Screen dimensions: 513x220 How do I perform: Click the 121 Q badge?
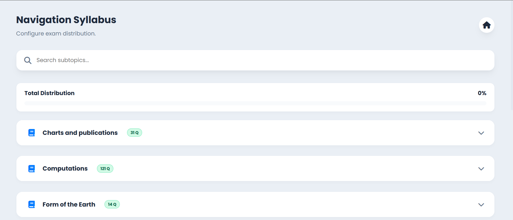[x=105, y=169]
